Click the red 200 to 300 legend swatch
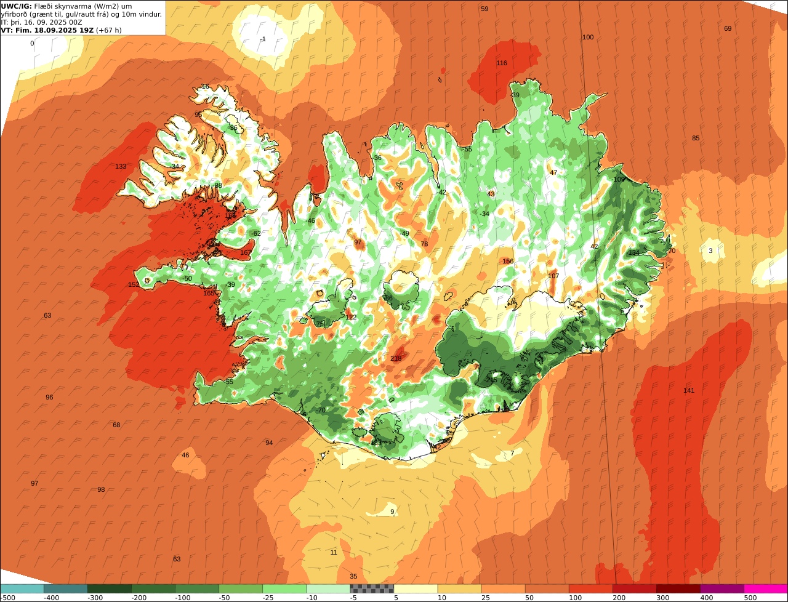This screenshot has height=602, width=788. [635, 588]
